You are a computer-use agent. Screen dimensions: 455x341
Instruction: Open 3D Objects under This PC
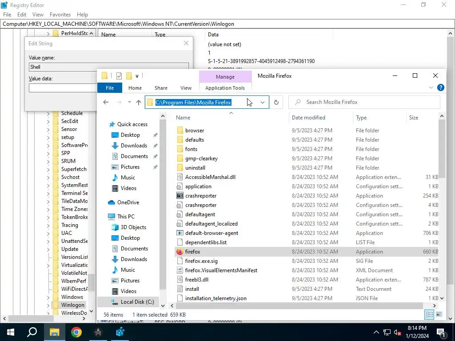133,227
